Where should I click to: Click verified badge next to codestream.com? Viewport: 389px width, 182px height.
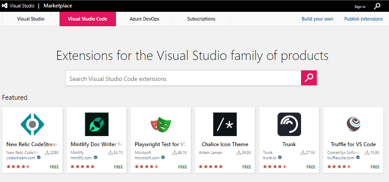(x=39, y=157)
